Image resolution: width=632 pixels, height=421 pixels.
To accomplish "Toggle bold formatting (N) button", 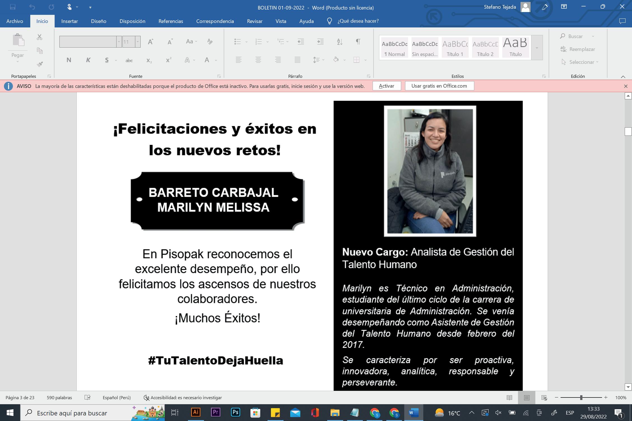I will click(69, 60).
